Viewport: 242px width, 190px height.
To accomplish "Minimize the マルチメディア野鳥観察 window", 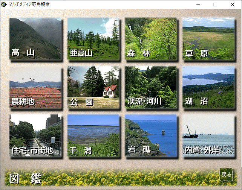I will [x=198, y=5].
